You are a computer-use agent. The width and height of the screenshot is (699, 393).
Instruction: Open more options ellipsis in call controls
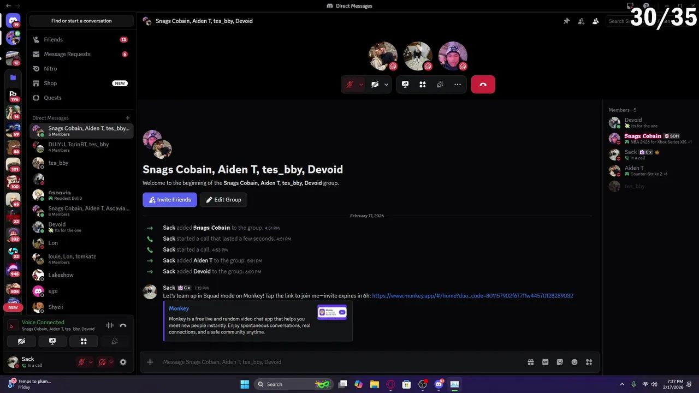click(458, 85)
